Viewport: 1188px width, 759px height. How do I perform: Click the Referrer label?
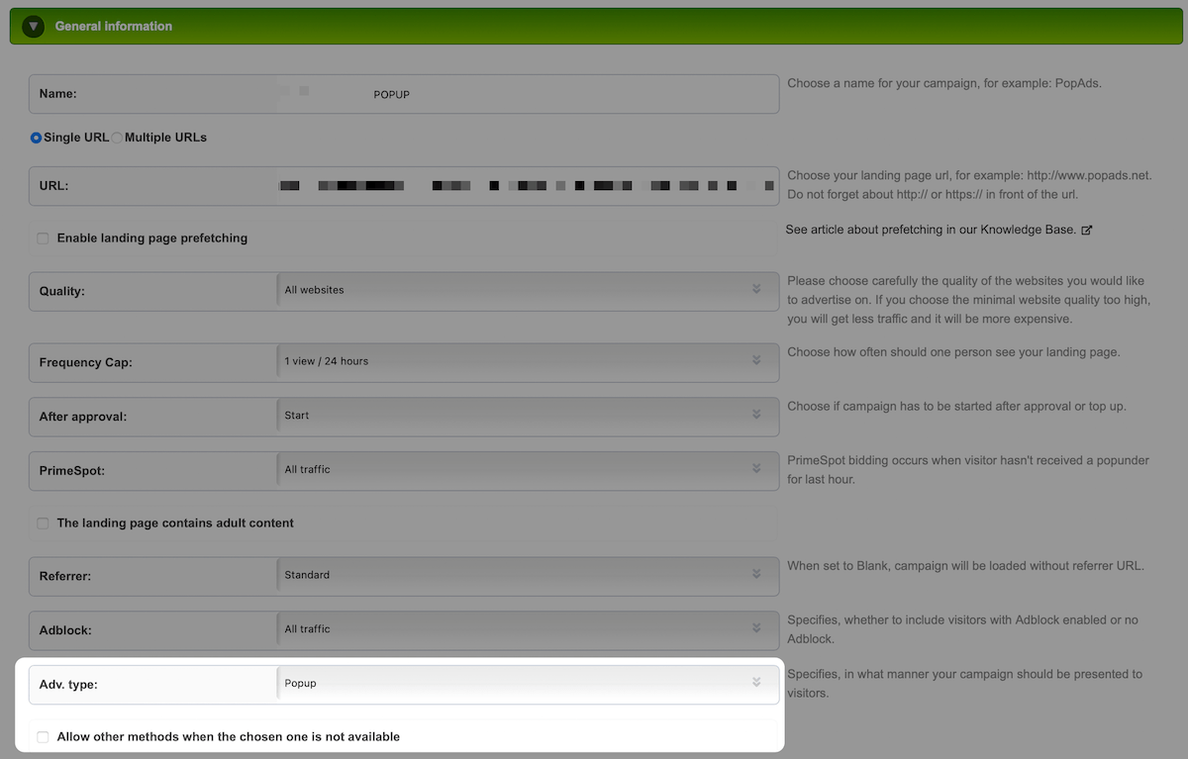(65, 576)
